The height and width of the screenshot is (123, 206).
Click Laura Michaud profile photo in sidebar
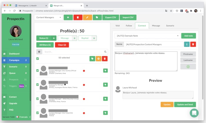pyautogui.click(x=16, y=31)
